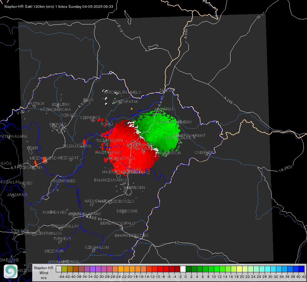The width and height of the screenshot is (307, 282).
Task: Select the TÚRKEVE label
Action: (62, 238)
